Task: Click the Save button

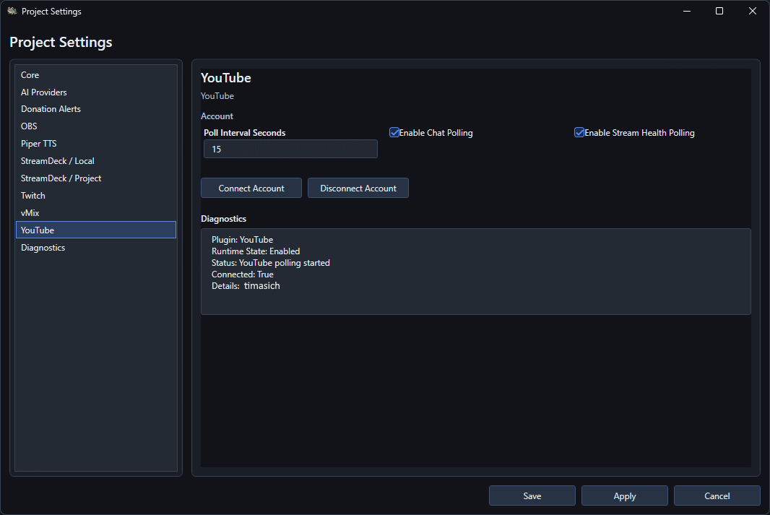Action: pos(532,495)
